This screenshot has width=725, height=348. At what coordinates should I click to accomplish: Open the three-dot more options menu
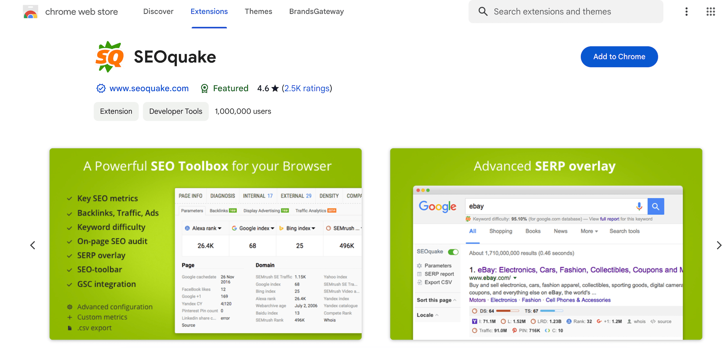point(687,12)
